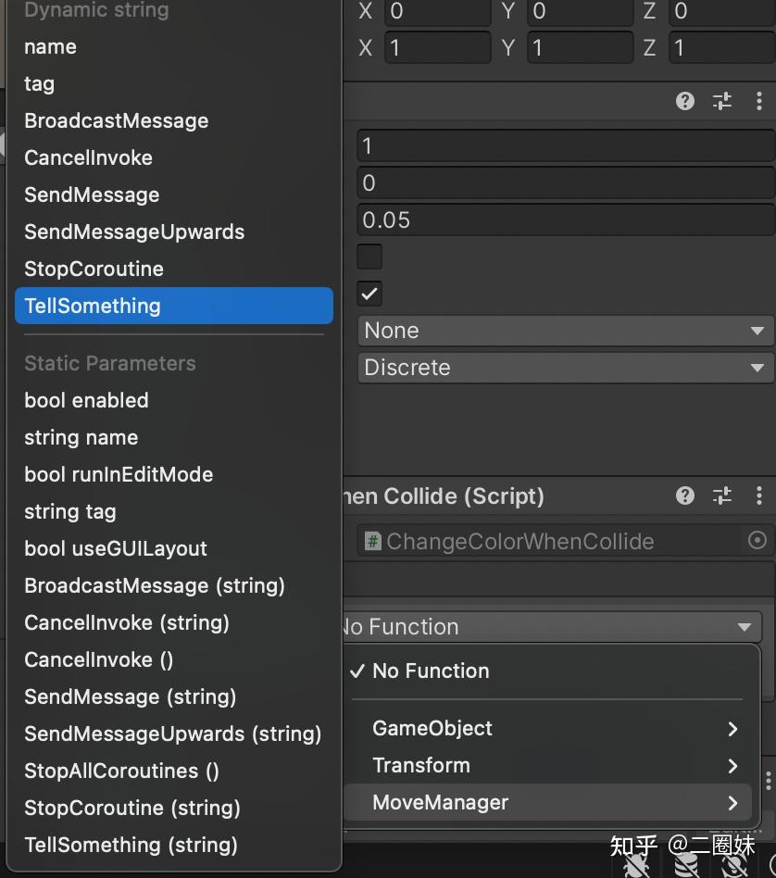Viewport: 776px width, 878px height.
Task: Open three-dot menu of the upper component header
Action: pyautogui.click(x=758, y=101)
